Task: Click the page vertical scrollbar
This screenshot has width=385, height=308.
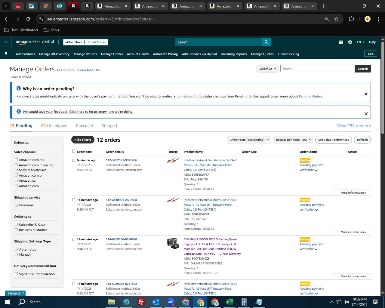Action: pos(383,88)
